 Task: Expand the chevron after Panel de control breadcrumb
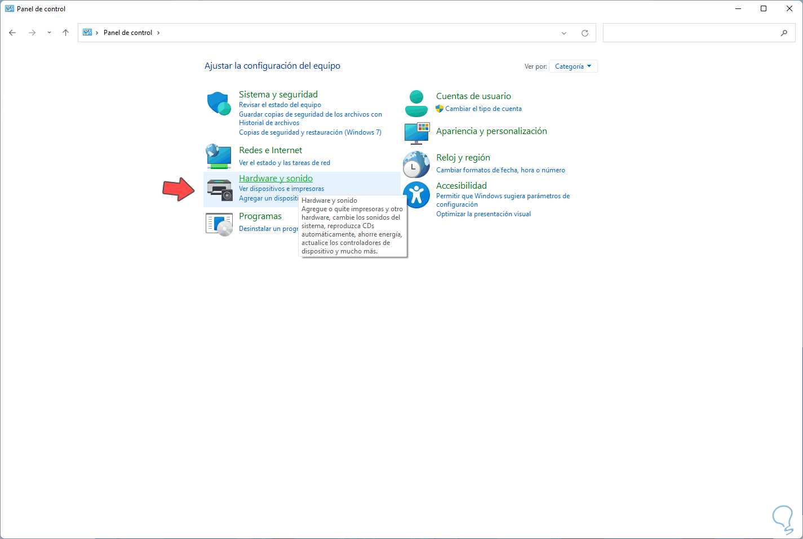(158, 33)
